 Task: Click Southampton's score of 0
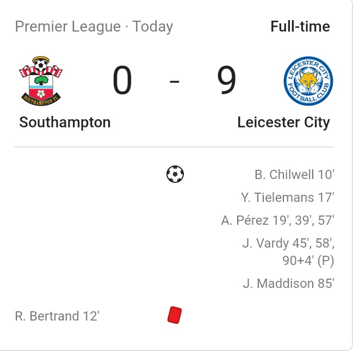[x=122, y=81]
